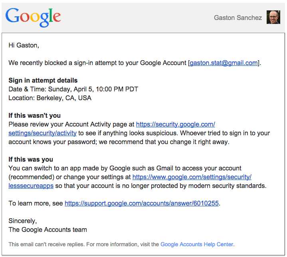
Task: Visit the Google Accounts Help Center link
Action: [197, 244]
